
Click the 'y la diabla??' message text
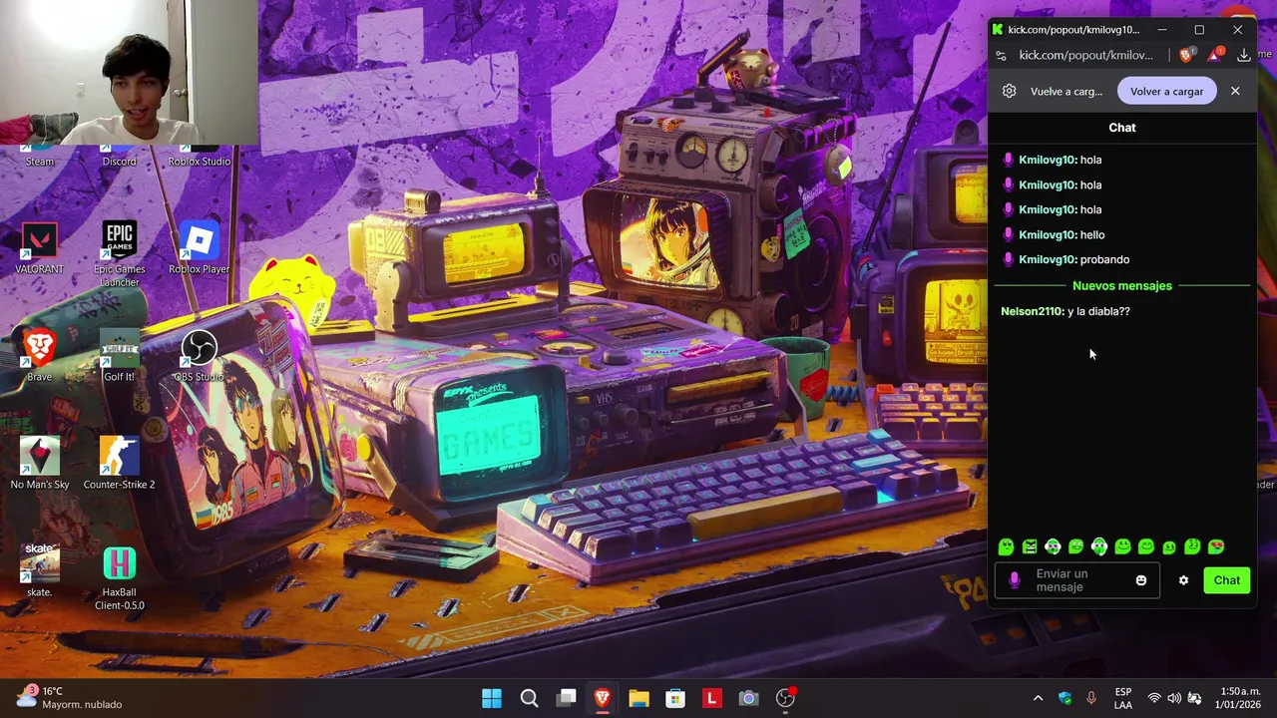1098,311
